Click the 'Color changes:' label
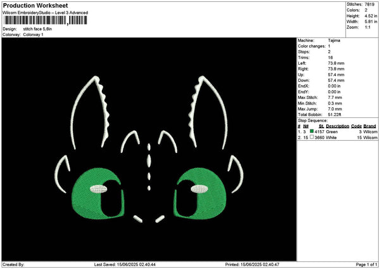The image size is (380, 269). 312,46
